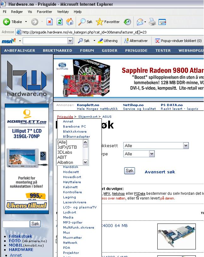Choose Lydkort from category menu
Viewport: 204px width, 257px height.
click(x=70, y=212)
